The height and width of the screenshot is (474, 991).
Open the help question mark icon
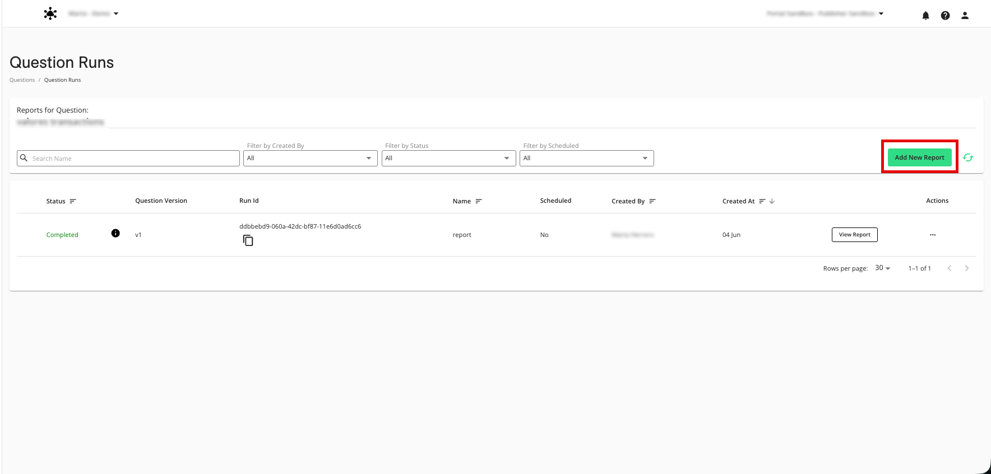click(x=945, y=16)
